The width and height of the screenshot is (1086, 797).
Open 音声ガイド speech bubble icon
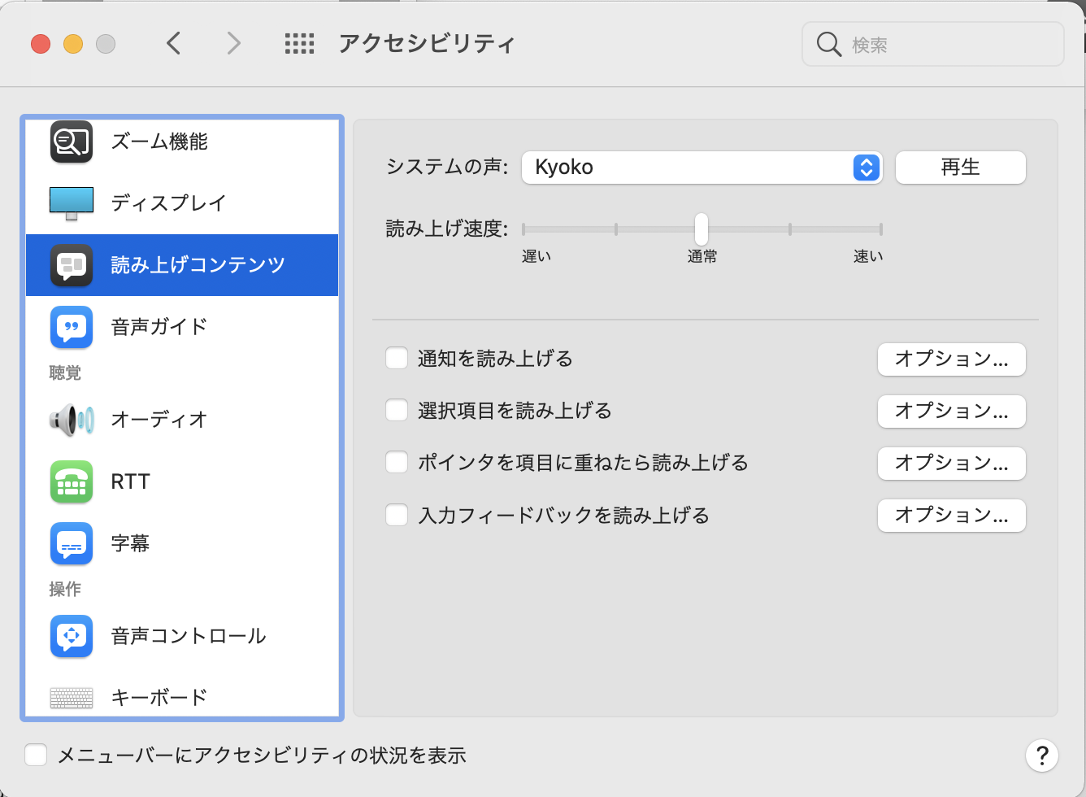(x=72, y=327)
